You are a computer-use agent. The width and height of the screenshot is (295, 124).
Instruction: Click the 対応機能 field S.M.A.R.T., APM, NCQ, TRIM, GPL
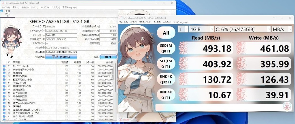pyautogui.click(x=81, y=52)
